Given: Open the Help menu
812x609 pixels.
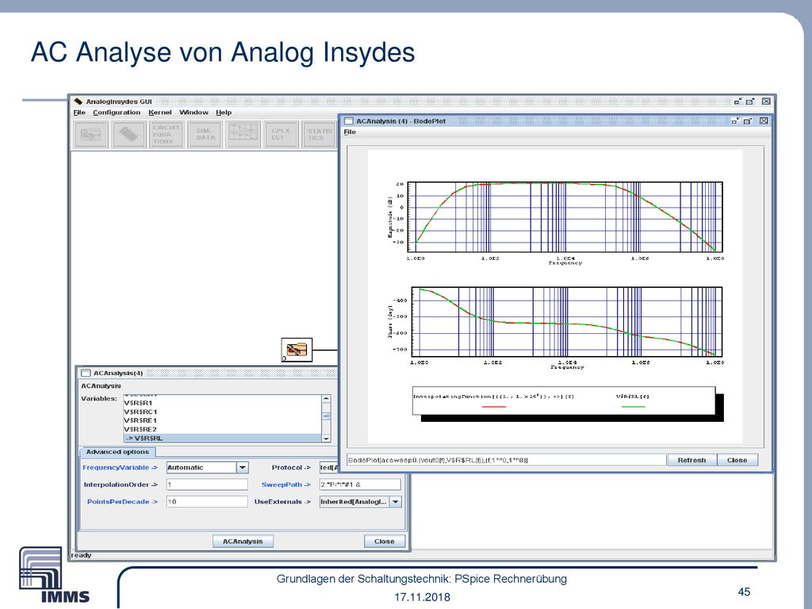Looking at the screenshot, I should [224, 113].
